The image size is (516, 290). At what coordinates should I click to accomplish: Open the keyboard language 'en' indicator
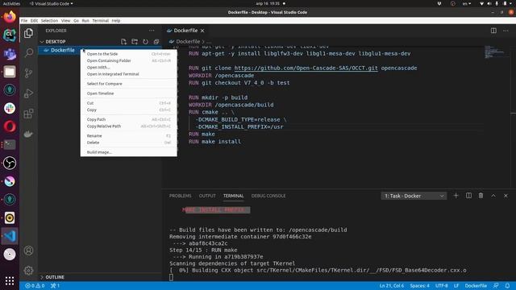click(467, 3)
